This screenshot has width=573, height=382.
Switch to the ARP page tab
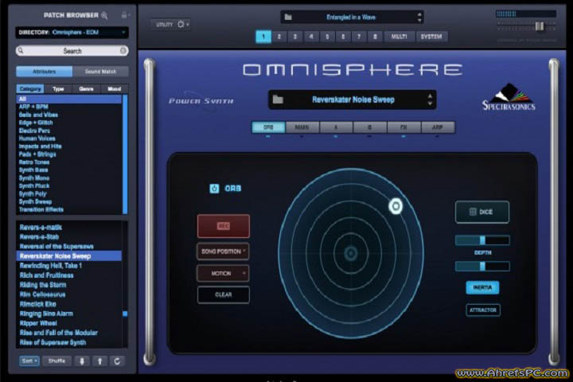coord(438,127)
